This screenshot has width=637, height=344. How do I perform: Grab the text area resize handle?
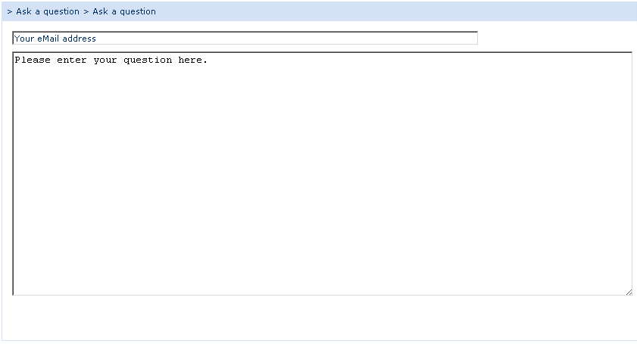point(628,292)
